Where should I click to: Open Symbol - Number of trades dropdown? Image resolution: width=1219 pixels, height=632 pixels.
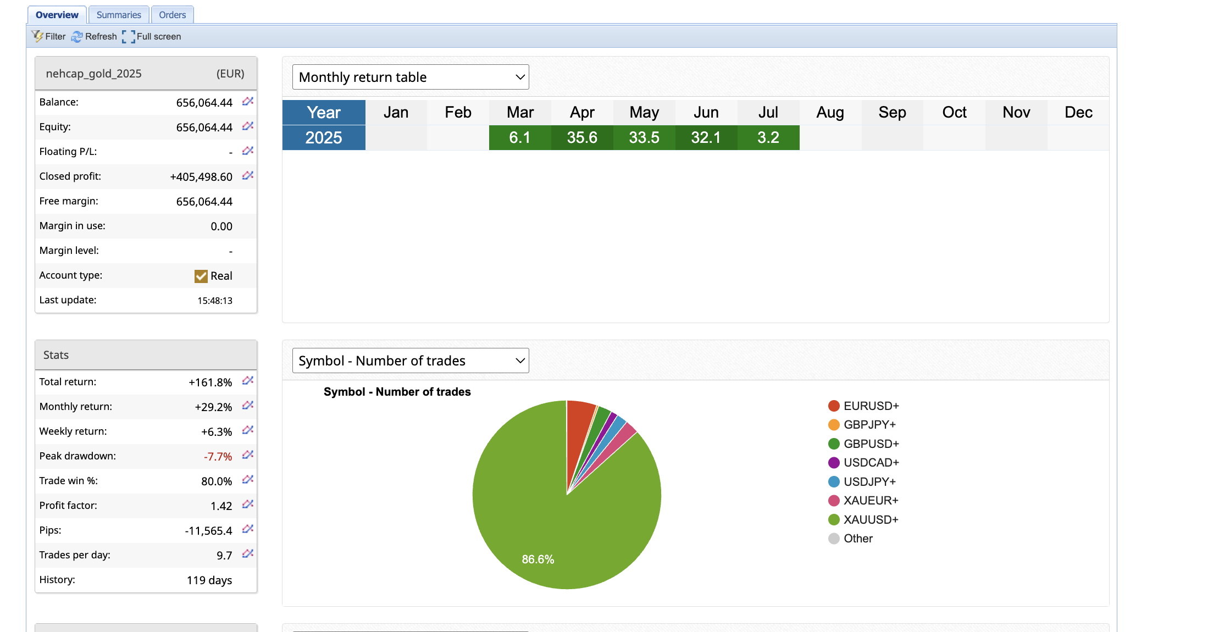point(411,361)
